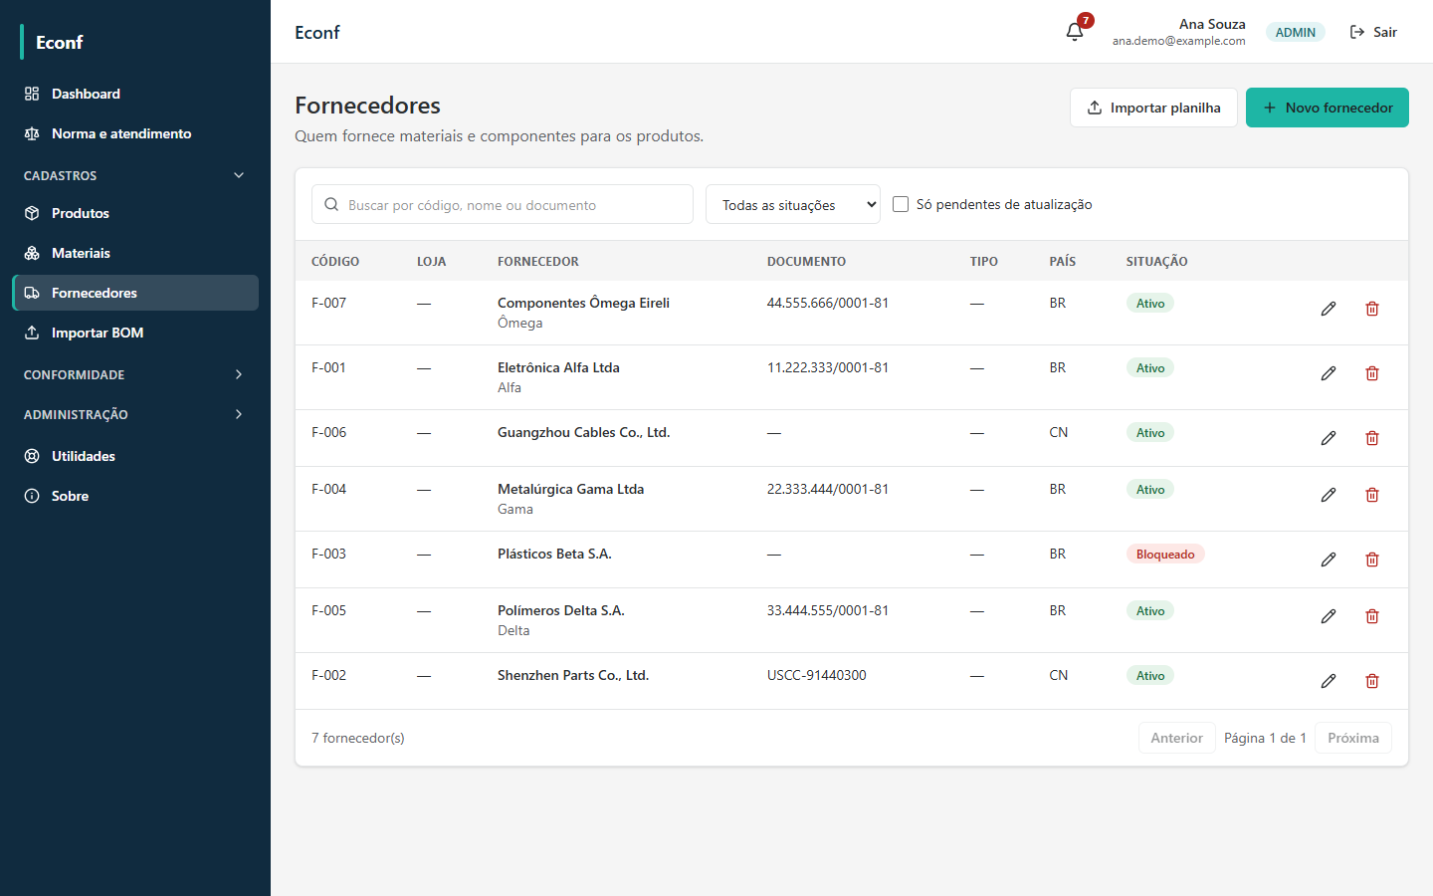Delete supplier Guangzhou Cables Co., Ltd.
Image resolution: width=1433 pixels, height=896 pixels.
pyautogui.click(x=1372, y=438)
